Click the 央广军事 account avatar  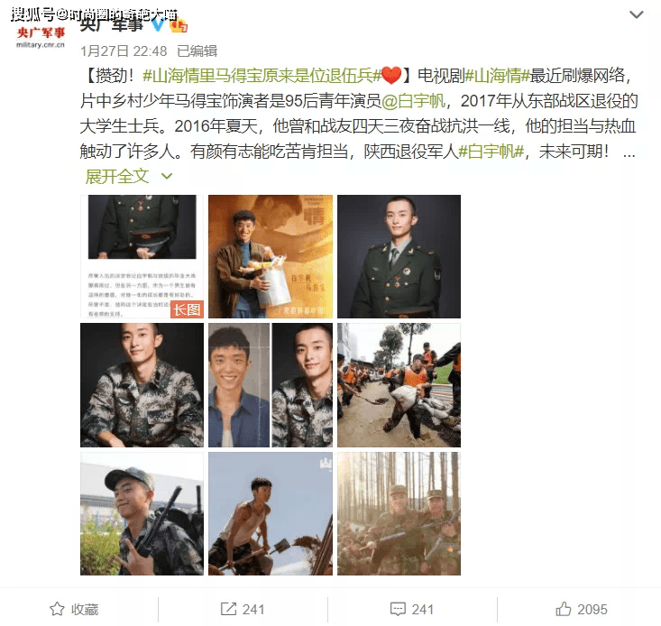coord(41,37)
